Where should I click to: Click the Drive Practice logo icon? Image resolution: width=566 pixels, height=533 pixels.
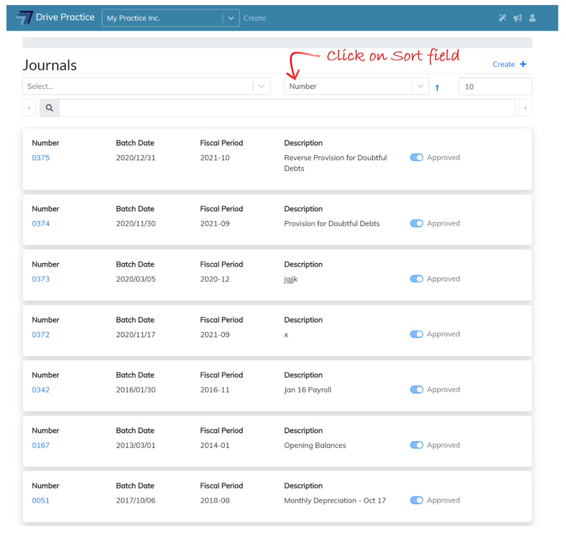coord(24,18)
